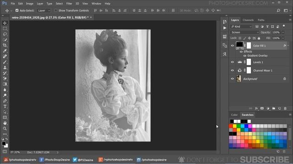Open the Screen blend mode dropdown

[245, 32]
